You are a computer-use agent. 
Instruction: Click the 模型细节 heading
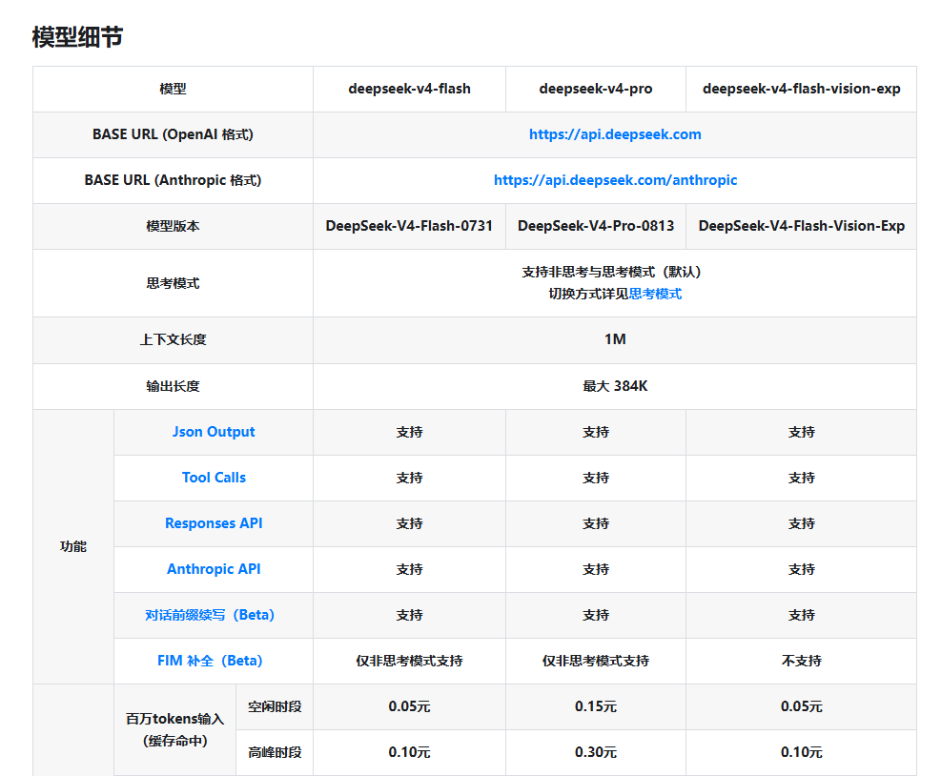pyautogui.click(x=77, y=37)
